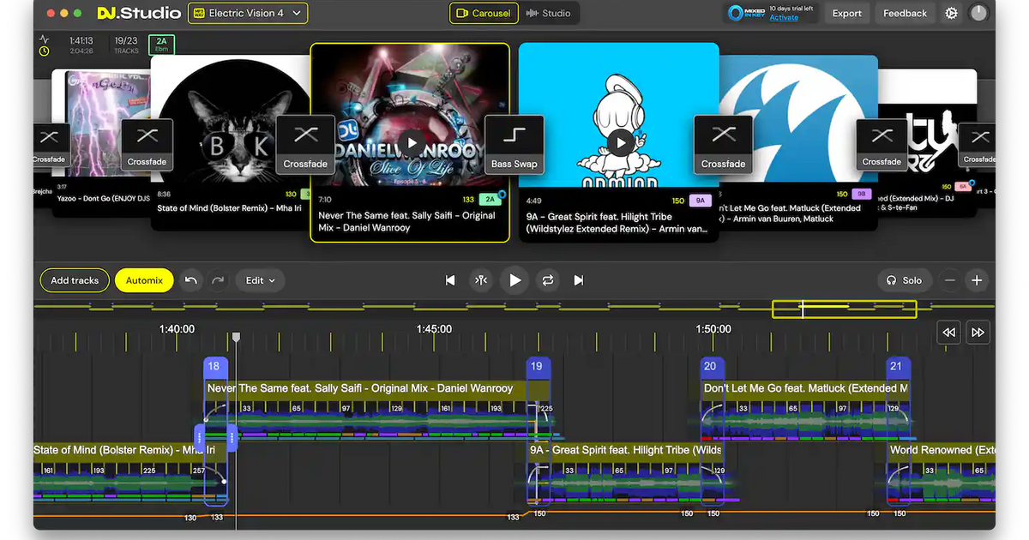The image size is (1029, 540).
Task: Click the yellow timeline overview navigator
Action: click(x=844, y=309)
